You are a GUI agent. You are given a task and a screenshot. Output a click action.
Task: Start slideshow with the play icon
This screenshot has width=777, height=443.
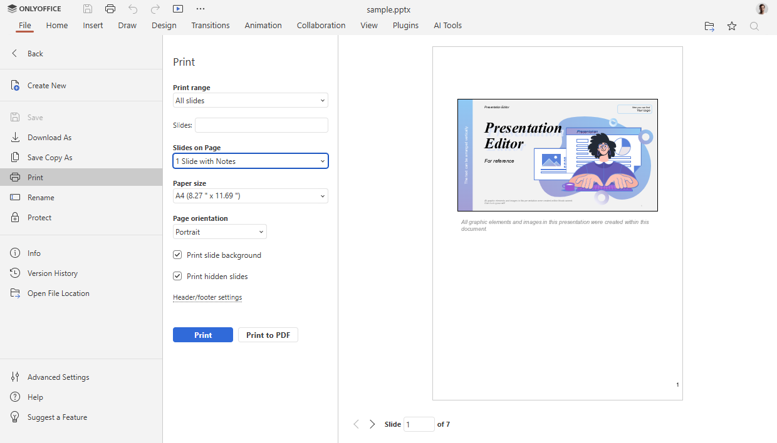(178, 9)
